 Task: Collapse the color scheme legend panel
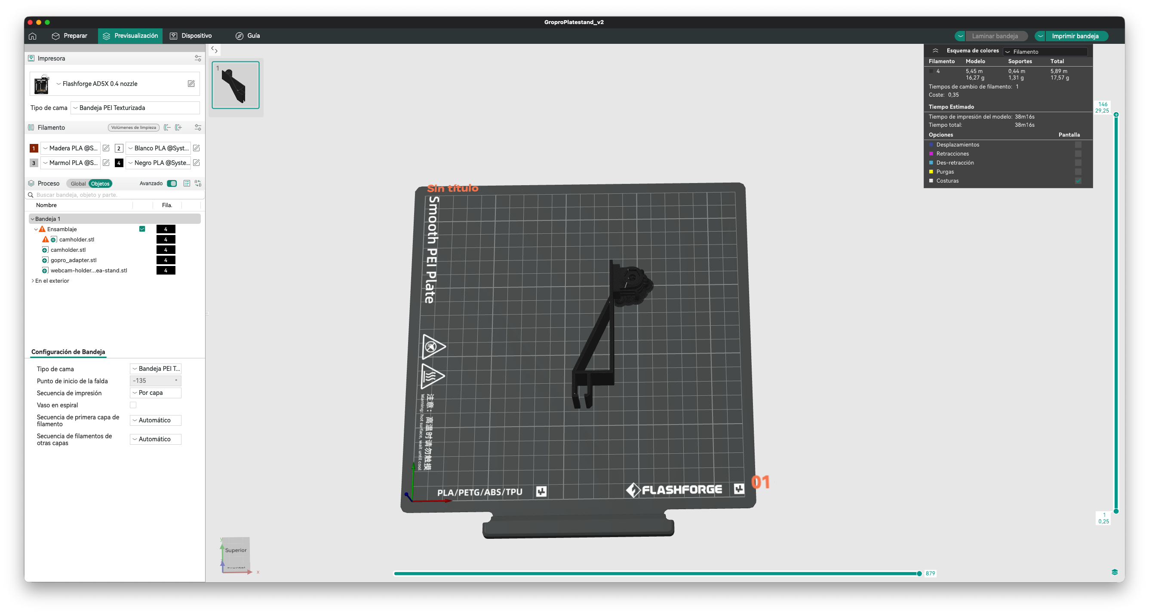pos(935,51)
